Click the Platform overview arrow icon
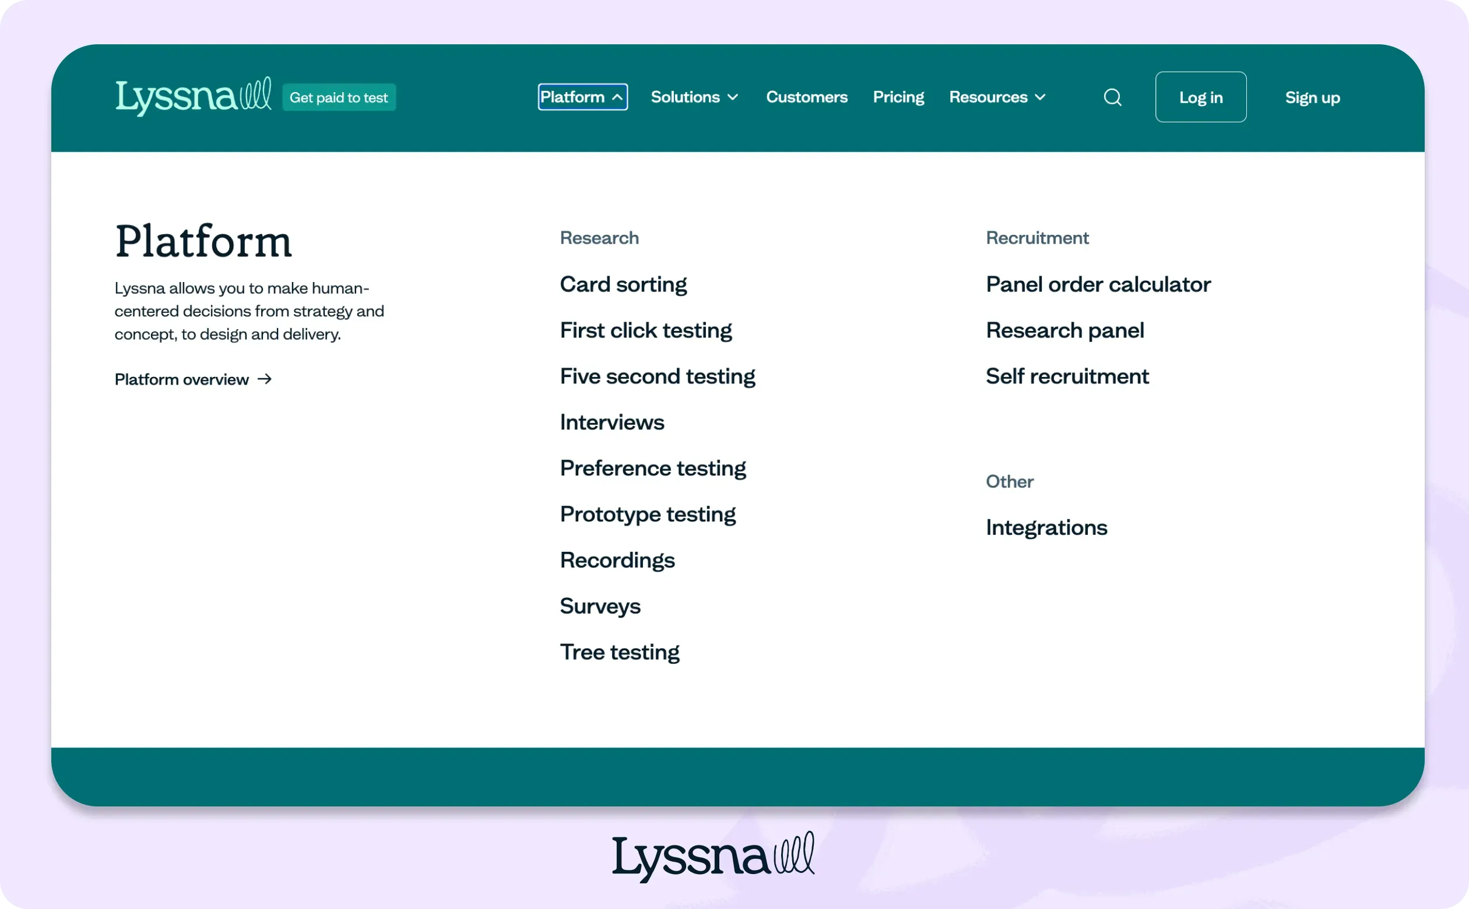1469x909 pixels. [265, 379]
